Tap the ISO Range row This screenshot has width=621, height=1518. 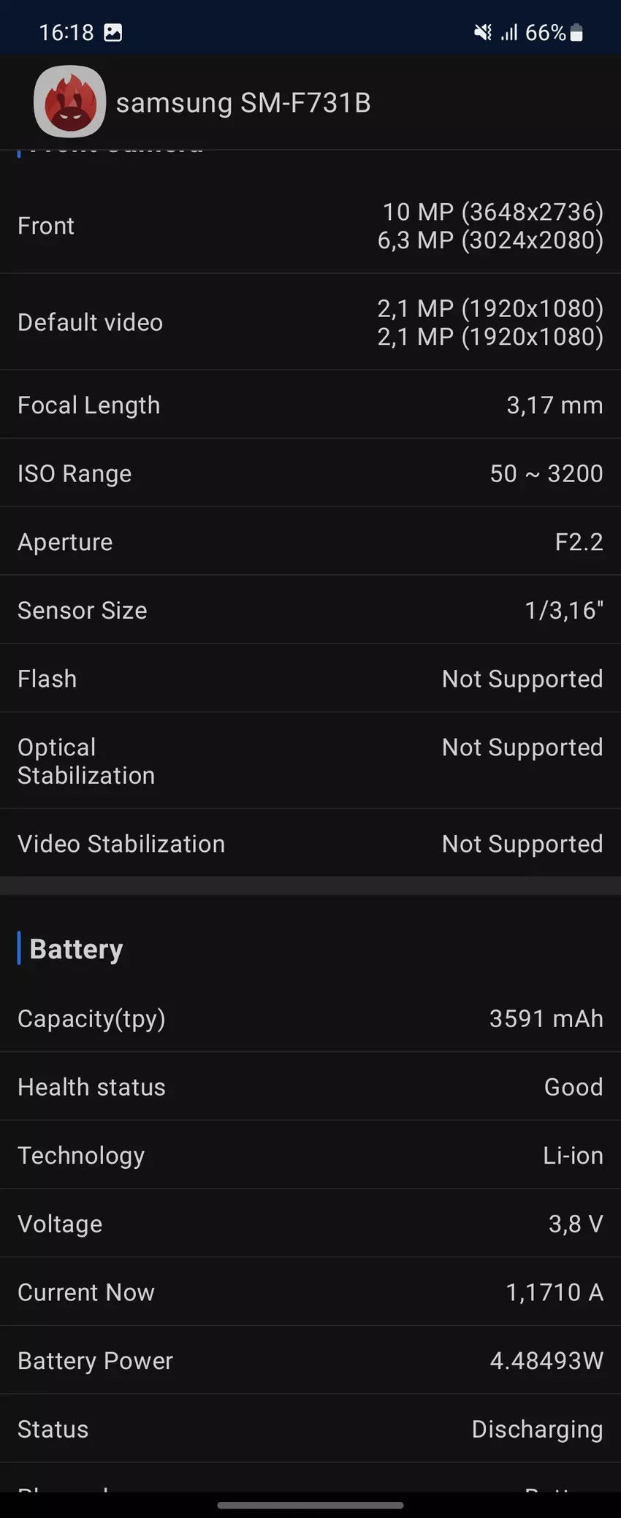point(310,473)
